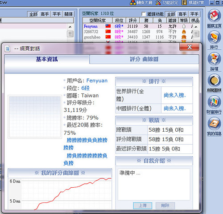Select player Fenyuan in the list
This screenshot has height=214, width=223.
click(x=91, y=26)
